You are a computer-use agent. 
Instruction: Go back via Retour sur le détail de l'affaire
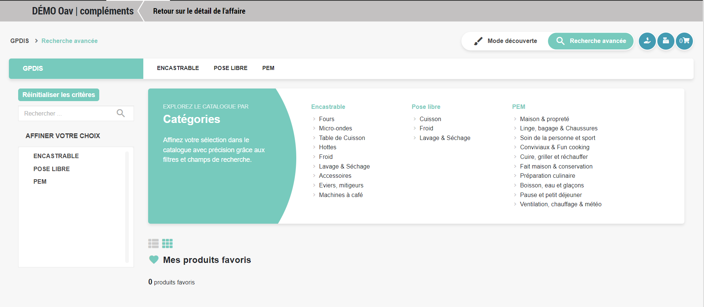point(199,11)
